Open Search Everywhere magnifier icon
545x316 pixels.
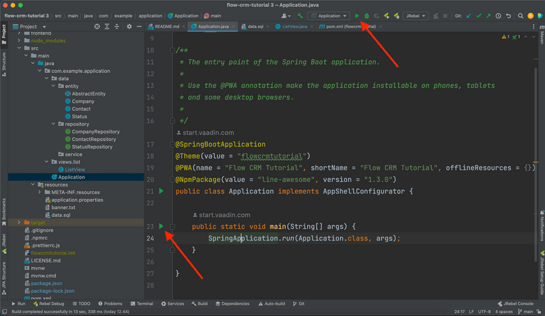point(520,16)
